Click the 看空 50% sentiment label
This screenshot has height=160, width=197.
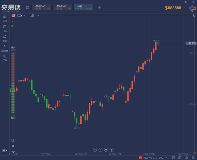point(13,117)
